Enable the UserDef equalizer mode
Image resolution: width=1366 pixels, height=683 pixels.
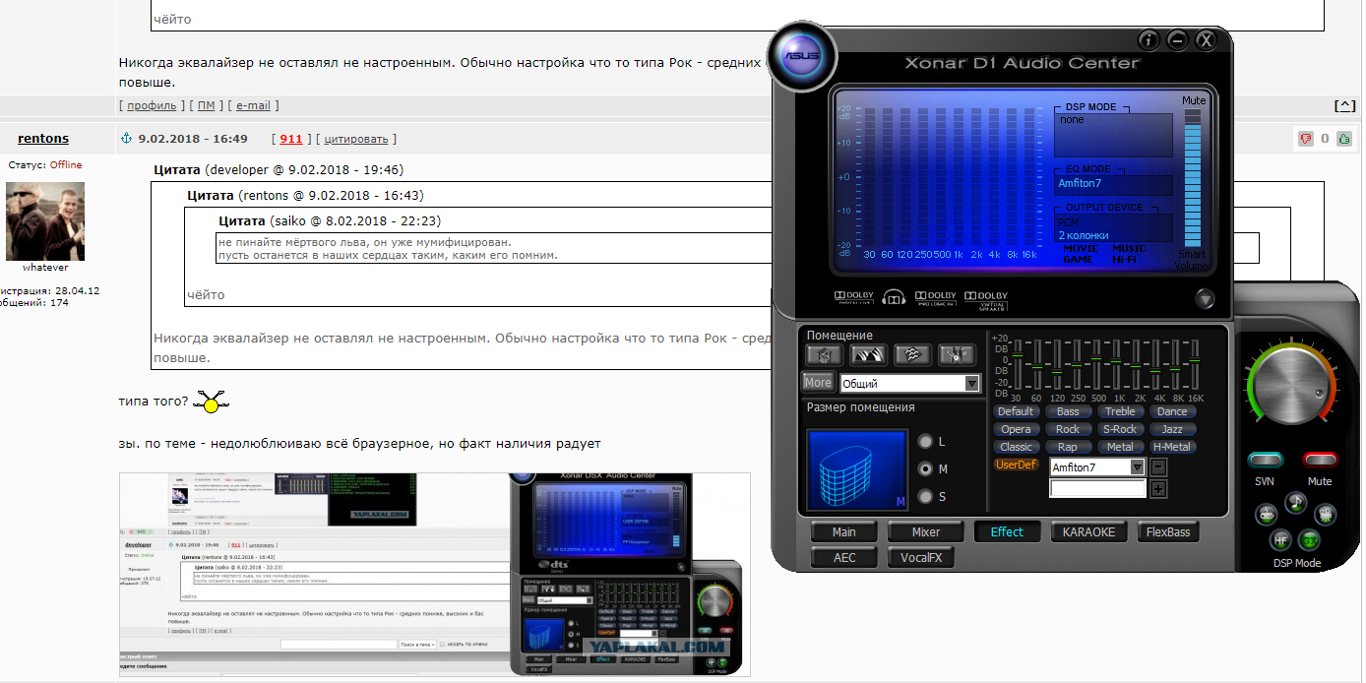(x=1016, y=465)
